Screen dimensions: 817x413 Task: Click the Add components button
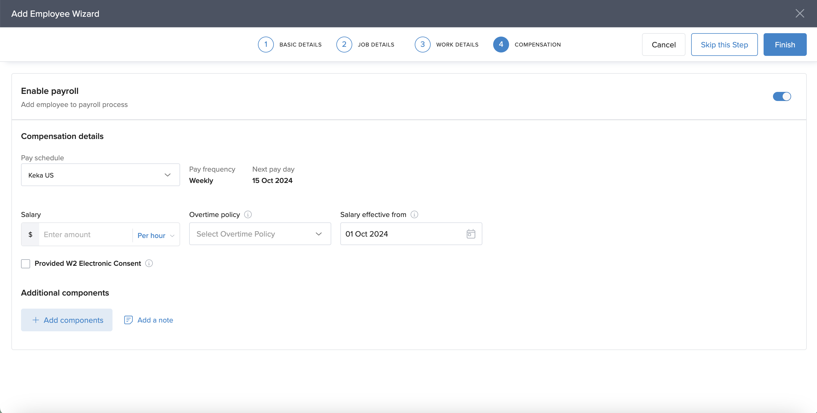66,320
